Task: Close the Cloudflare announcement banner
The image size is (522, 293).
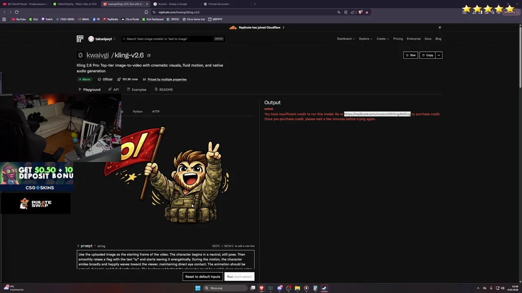Action: pyautogui.click(x=440, y=27)
